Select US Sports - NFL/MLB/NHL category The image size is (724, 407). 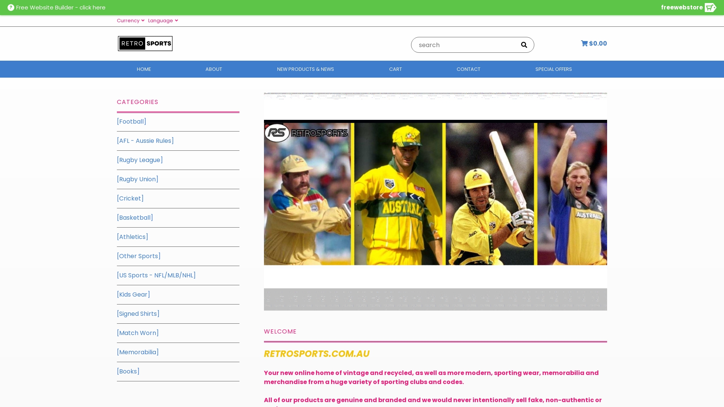tap(156, 275)
